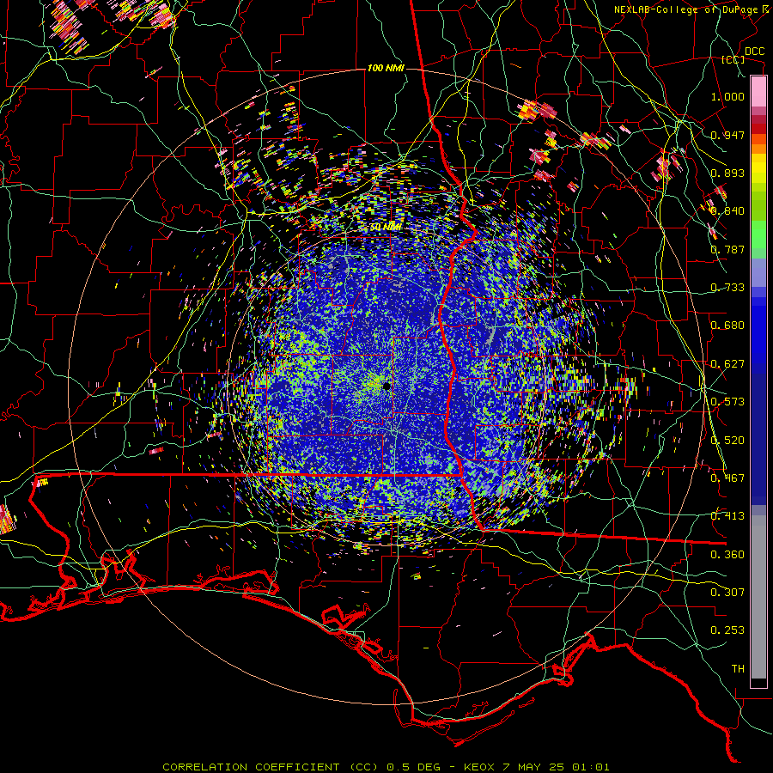Pick the gray segment of the color bar
This screenshot has width=773, height=773.
[758, 597]
